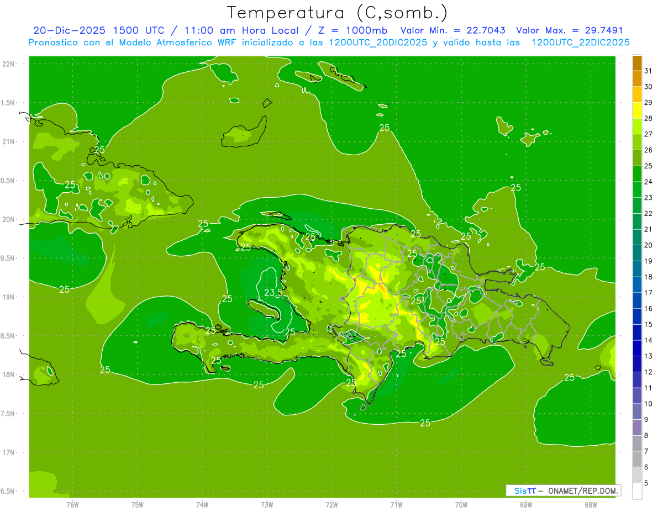
Task: Click legend value '26'
Action: pyautogui.click(x=648, y=150)
